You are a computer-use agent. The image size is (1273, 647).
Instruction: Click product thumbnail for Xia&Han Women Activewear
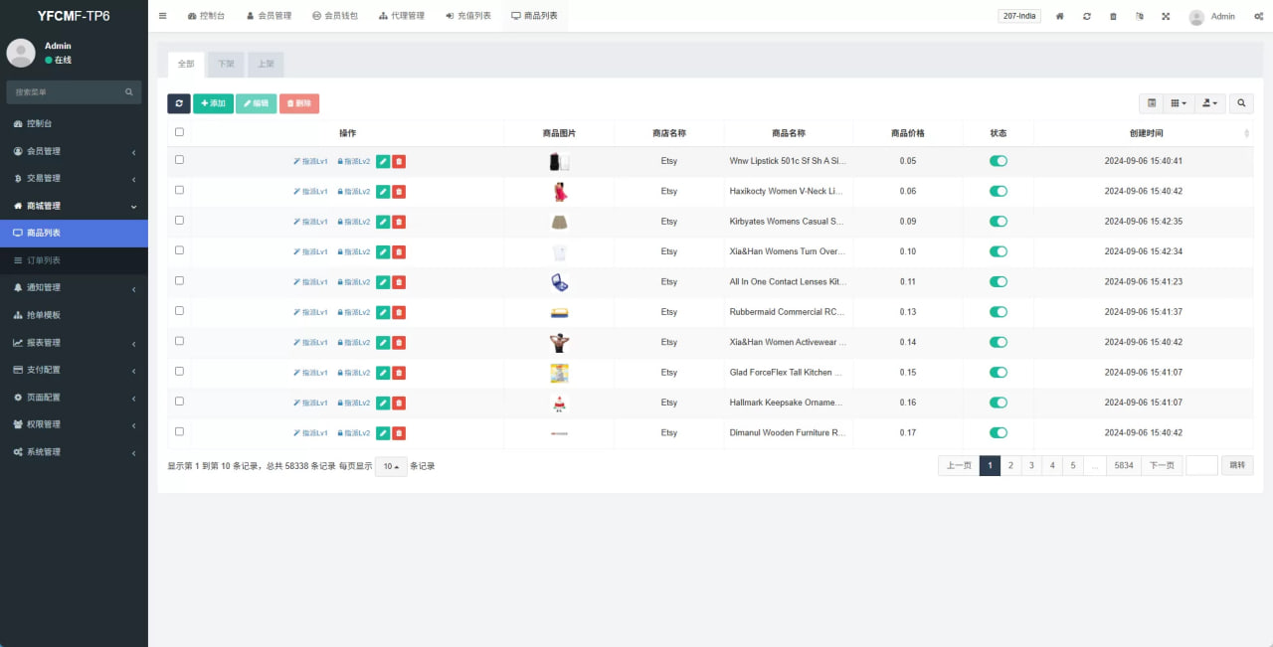(x=559, y=343)
